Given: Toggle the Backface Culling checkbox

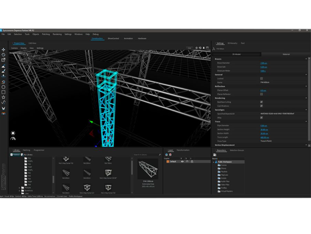Looking at the screenshot, I should [x=261, y=102].
